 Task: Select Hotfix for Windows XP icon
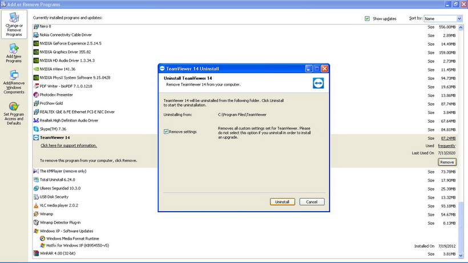coord(42,245)
